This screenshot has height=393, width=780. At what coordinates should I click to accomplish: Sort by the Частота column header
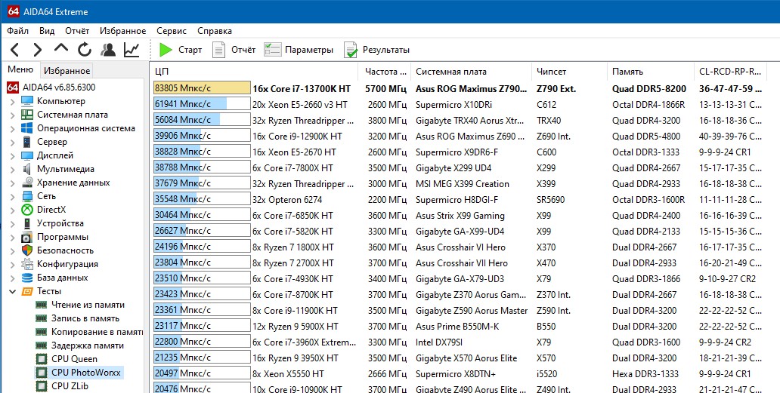[385, 72]
